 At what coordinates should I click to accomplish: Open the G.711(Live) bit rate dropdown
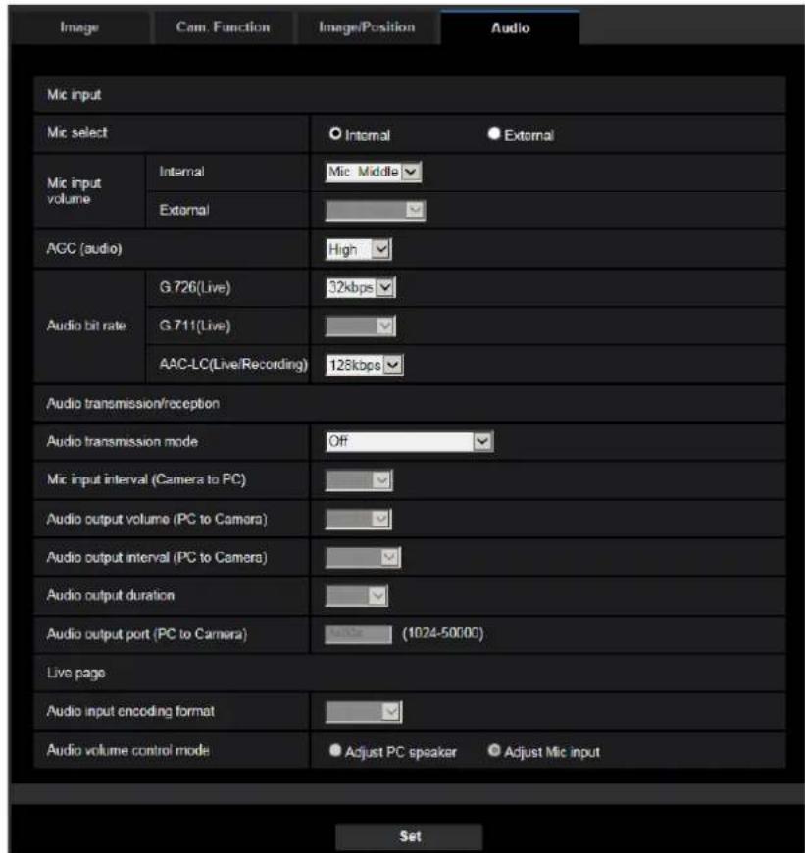[361, 326]
